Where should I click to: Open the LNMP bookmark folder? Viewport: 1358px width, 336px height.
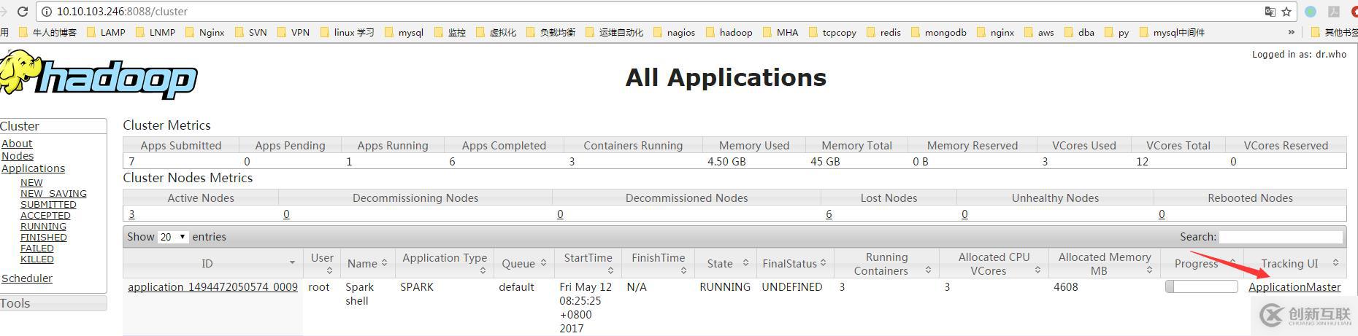tap(156, 32)
